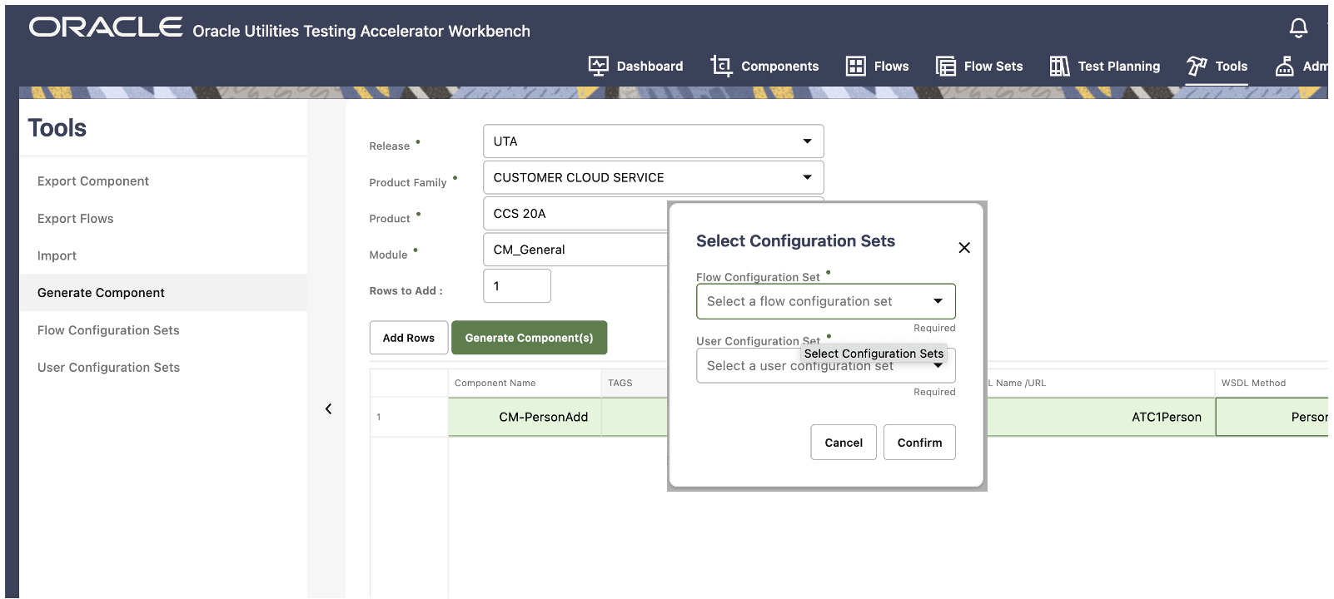The height and width of the screenshot is (599, 1334).
Task: Click the Component Name column header
Action: click(525, 383)
